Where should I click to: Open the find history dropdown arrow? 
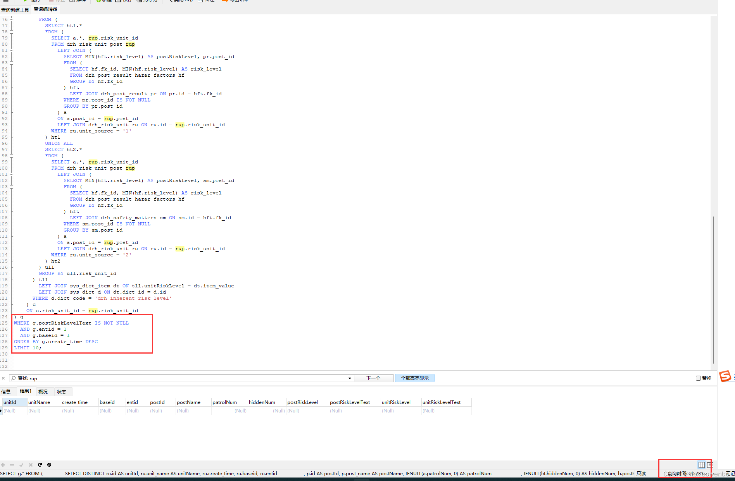point(350,378)
